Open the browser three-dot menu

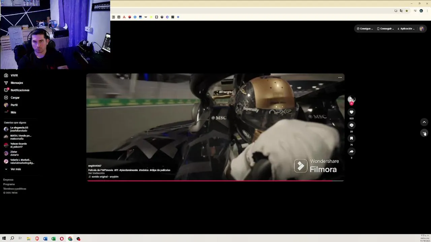coord(427,11)
